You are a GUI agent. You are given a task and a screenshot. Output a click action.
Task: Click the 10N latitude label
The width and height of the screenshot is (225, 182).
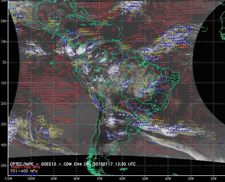(3, 41)
